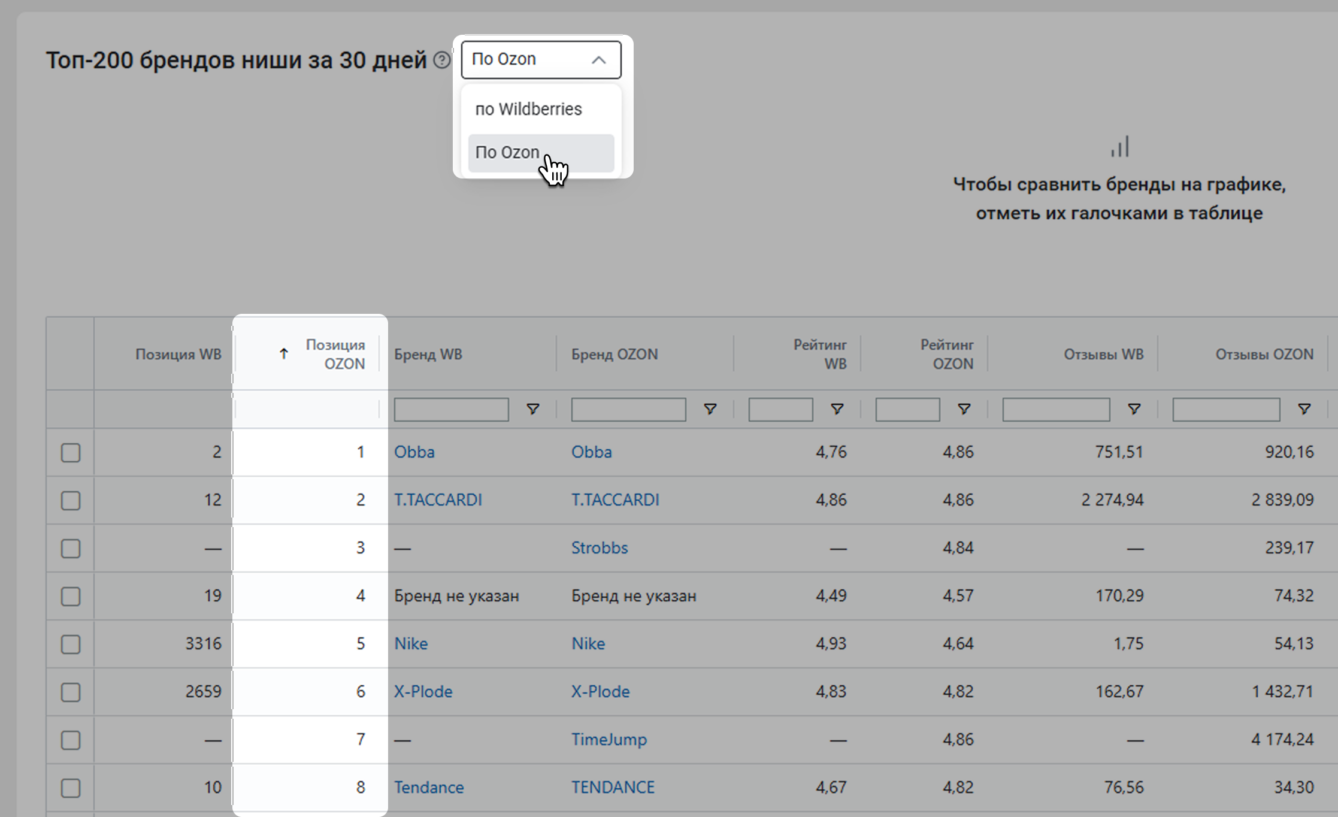Select WB position value 2659
This screenshot has width=1338, height=817.
point(203,691)
